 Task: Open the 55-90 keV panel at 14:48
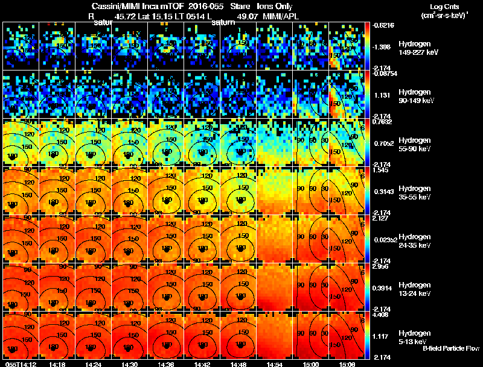pyautogui.click(x=238, y=142)
